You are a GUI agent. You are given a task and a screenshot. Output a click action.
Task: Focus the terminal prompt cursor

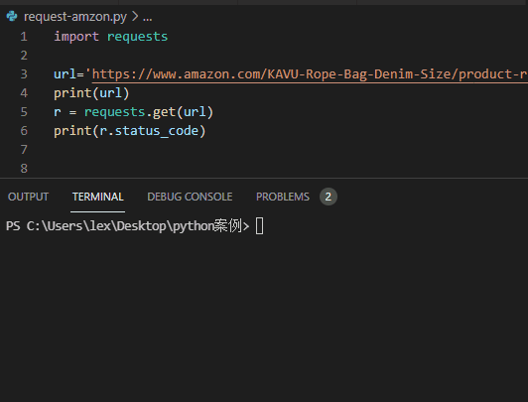pyautogui.click(x=259, y=226)
